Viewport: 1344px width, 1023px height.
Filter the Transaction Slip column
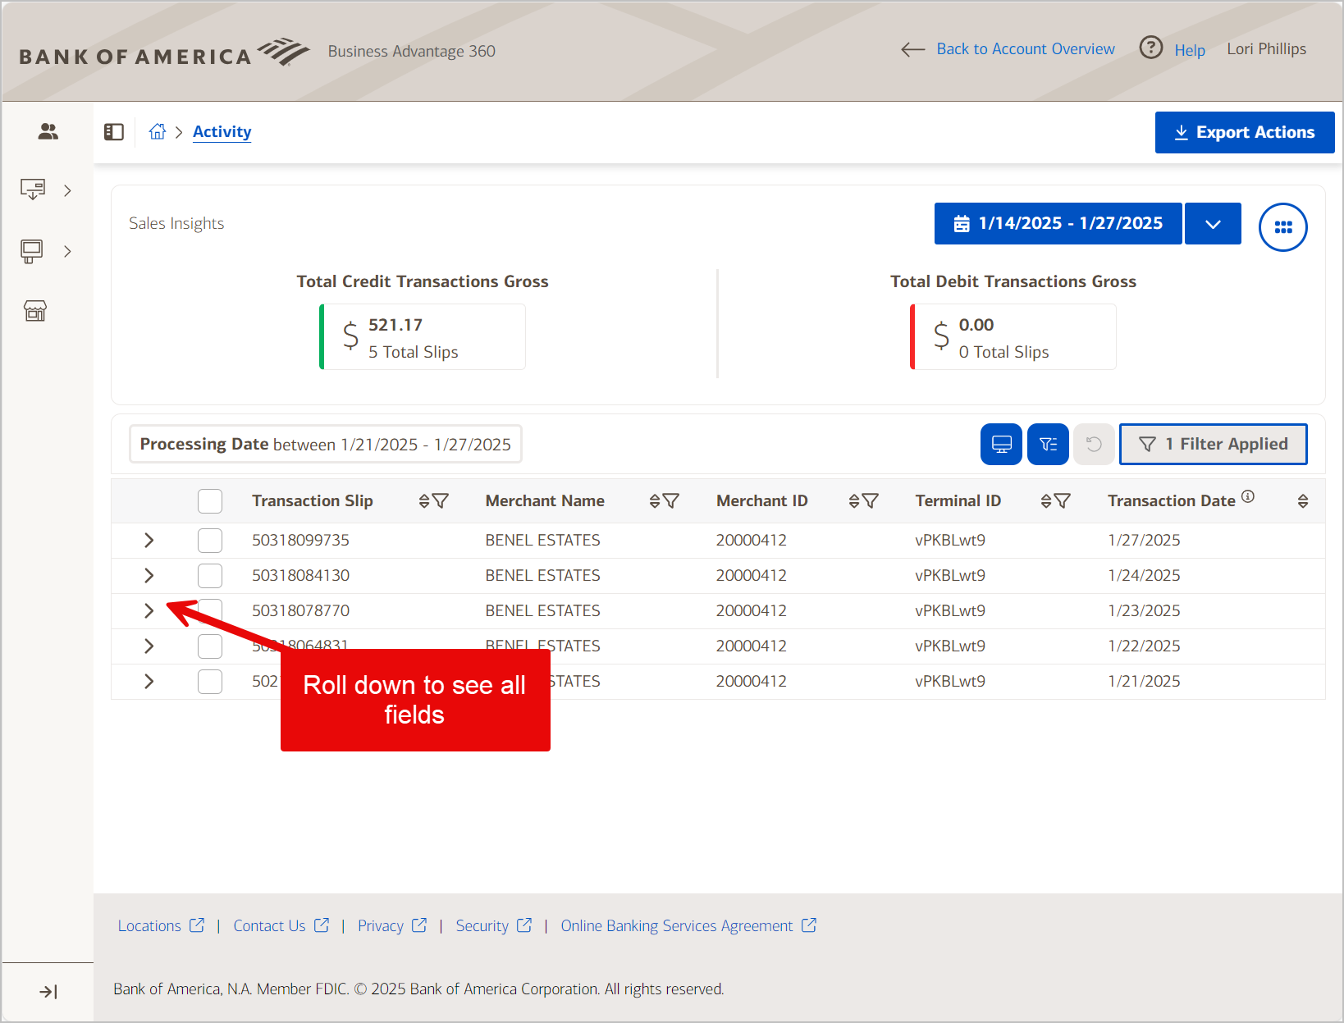click(441, 500)
